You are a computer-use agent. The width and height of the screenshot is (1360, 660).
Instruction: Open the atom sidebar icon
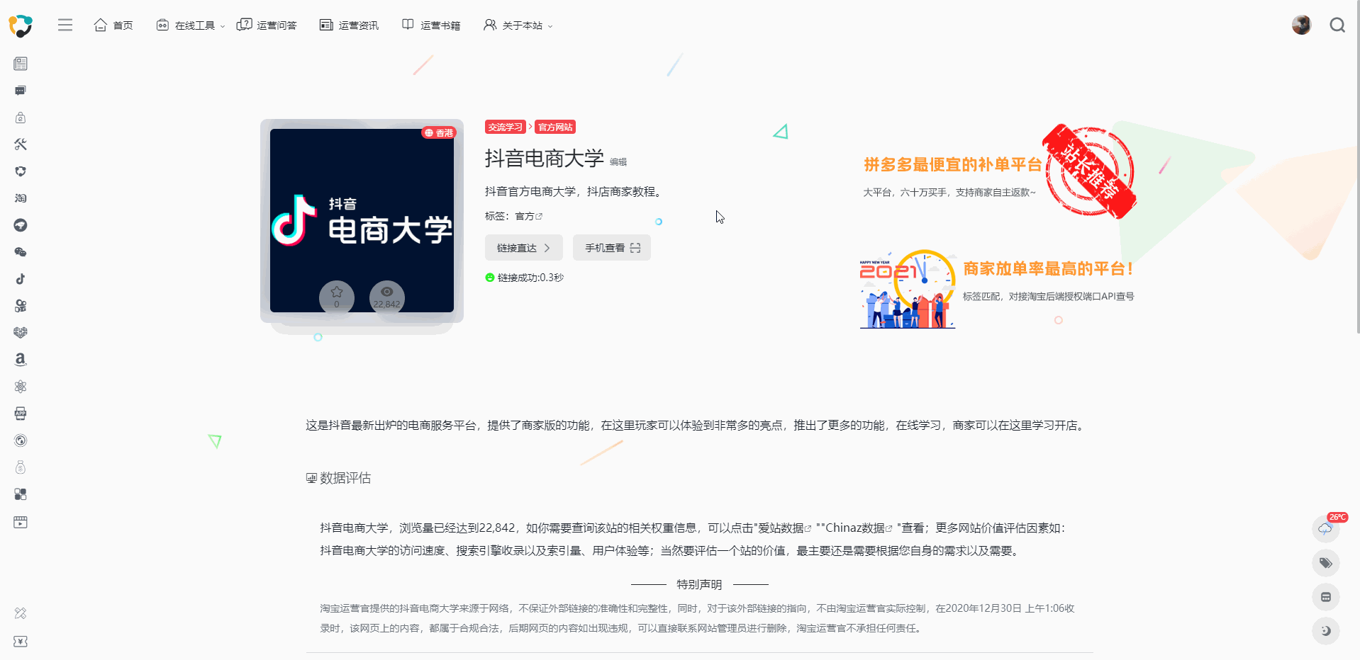pos(21,387)
